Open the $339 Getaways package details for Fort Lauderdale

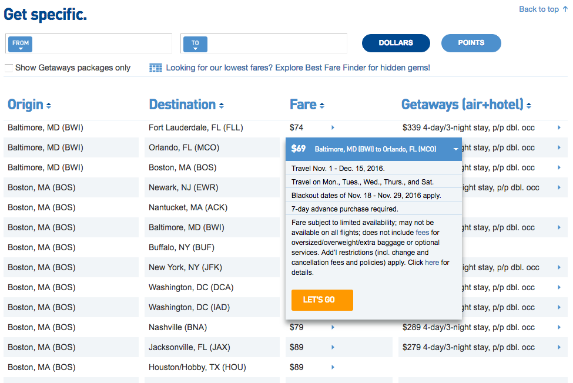point(558,127)
